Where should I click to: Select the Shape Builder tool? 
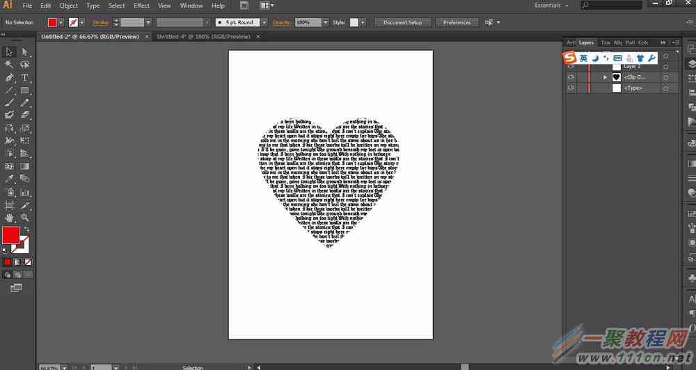pyautogui.click(x=9, y=154)
